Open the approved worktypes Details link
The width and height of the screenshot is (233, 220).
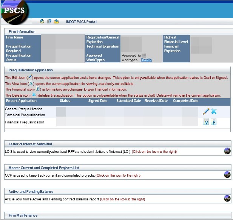tap(146, 60)
